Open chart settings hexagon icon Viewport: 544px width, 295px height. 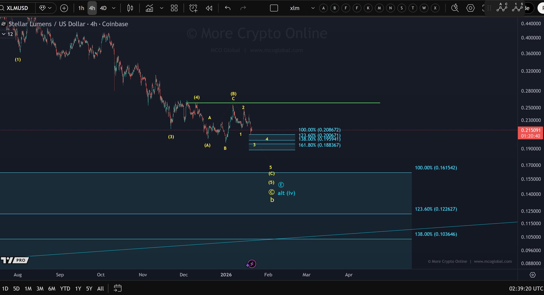click(x=470, y=8)
